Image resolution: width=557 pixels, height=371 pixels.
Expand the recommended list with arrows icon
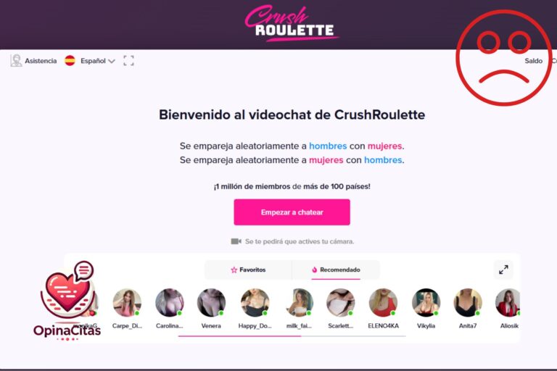(503, 270)
